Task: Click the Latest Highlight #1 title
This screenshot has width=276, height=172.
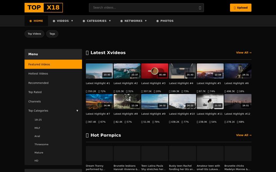Action: [x=98, y=83]
